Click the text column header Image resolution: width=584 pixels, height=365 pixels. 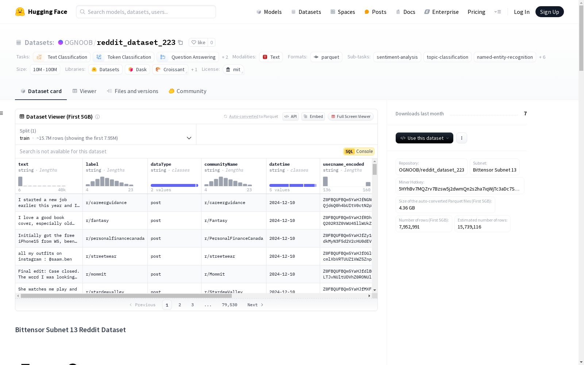tap(49, 176)
